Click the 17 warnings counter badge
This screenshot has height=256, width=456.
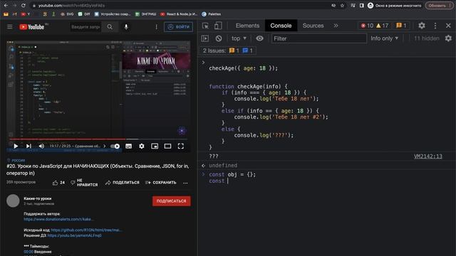click(x=382, y=26)
